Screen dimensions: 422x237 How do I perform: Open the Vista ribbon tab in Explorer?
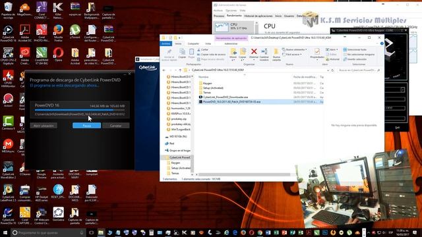tap(208, 43)
